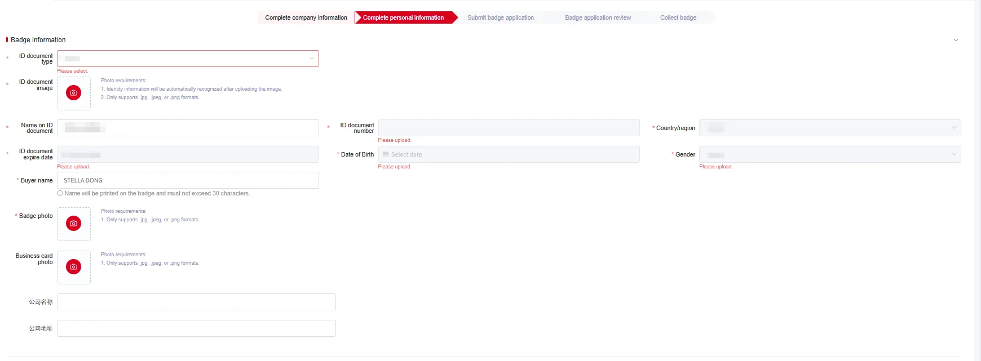Go to Submit badge application step
The width and height of the screenshot is (981, 361).
(501, 17)
